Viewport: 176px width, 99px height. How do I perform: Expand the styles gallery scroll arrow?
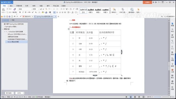[110, 12]
